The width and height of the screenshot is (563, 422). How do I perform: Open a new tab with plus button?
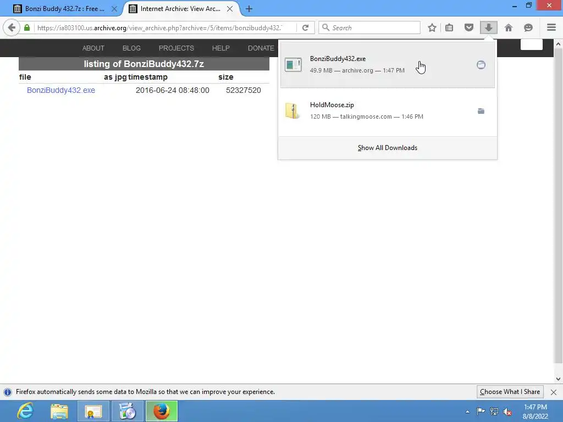pos(249,9)
